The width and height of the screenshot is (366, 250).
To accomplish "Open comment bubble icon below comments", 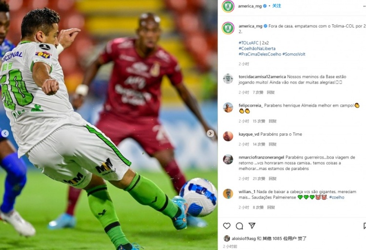I will pos(239,226).
